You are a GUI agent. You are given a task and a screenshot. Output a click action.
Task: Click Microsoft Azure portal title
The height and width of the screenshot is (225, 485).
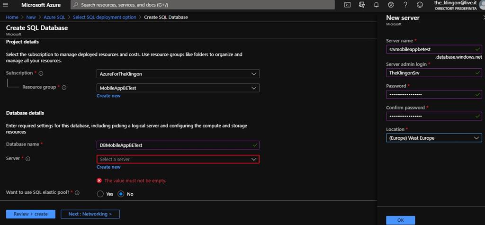point(41,5)
